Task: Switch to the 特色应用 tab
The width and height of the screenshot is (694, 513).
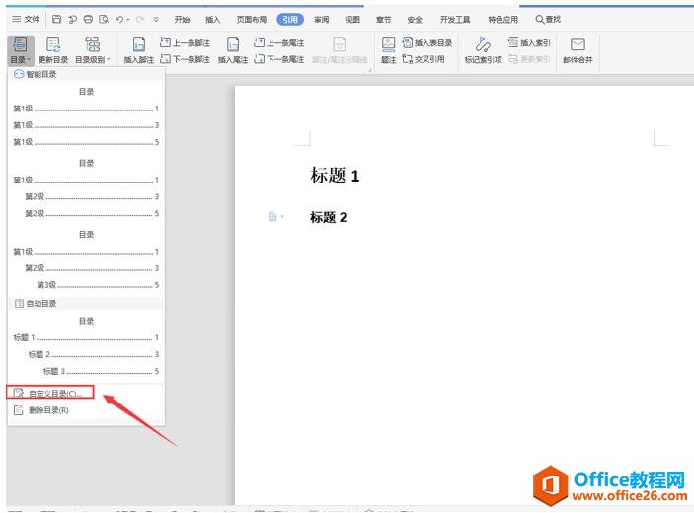Action: [x=502, y=20]
